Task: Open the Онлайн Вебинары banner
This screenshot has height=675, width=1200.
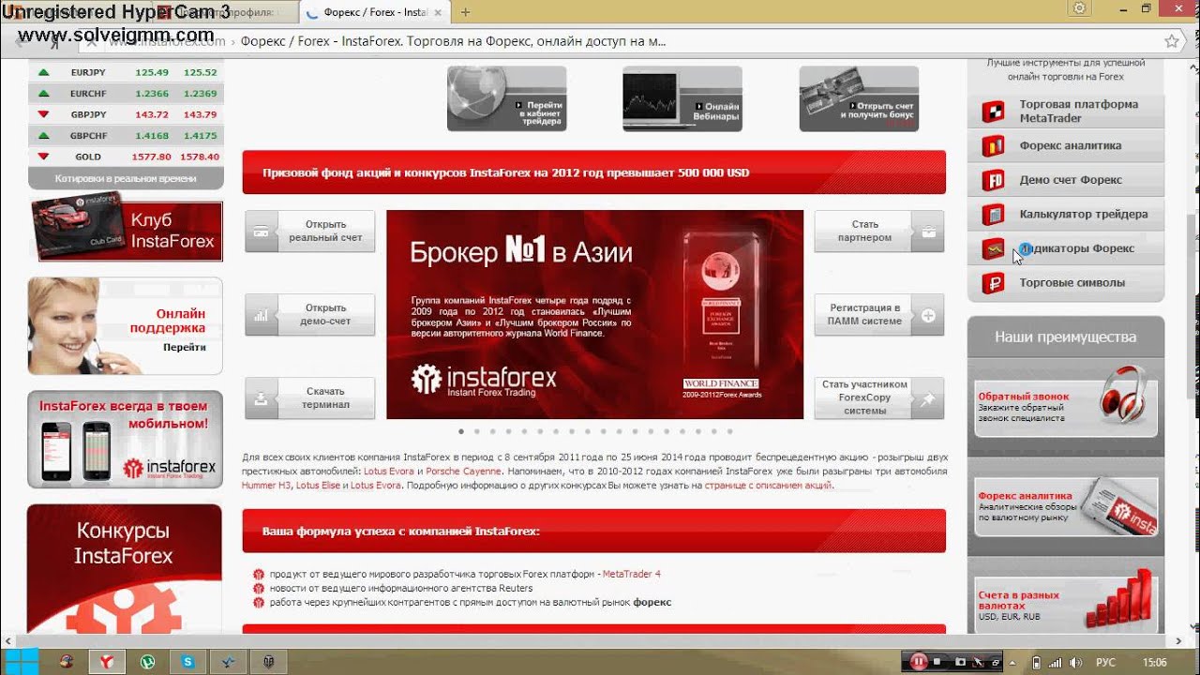Action: 682,98
